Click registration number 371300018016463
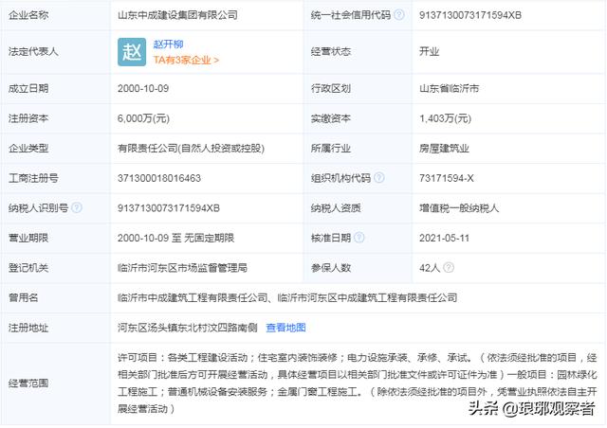This screenshot has height=428, width=607. point(158,178)
